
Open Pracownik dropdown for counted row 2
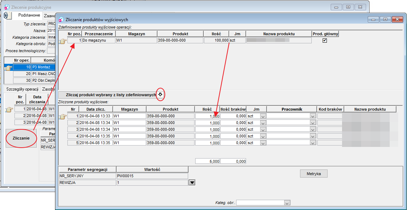point(313,123)
